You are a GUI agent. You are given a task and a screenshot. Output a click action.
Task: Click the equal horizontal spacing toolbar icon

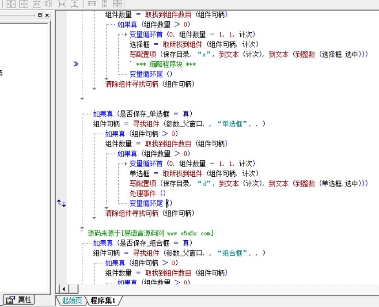point(62,4)
